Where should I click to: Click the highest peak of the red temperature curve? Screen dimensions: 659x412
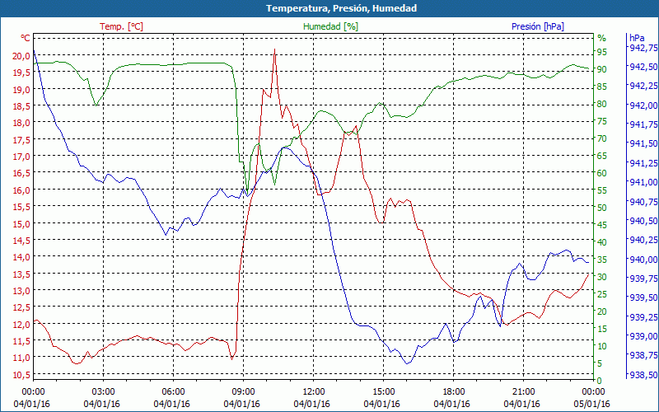(274, 49)
